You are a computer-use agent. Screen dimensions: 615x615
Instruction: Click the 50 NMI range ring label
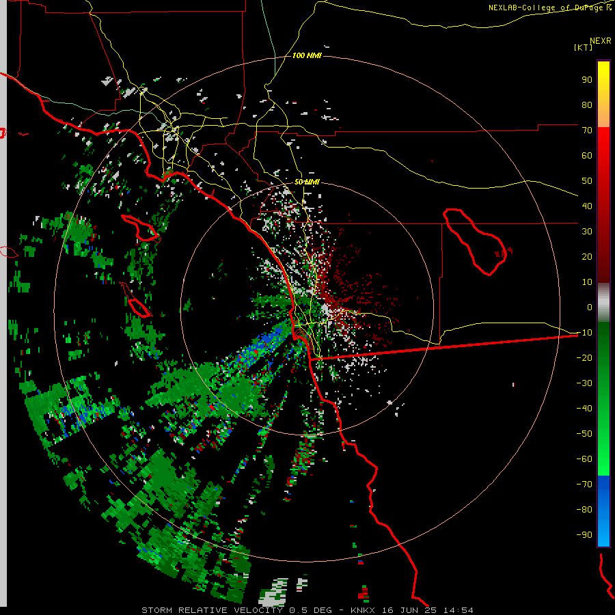tap(307, 182)
